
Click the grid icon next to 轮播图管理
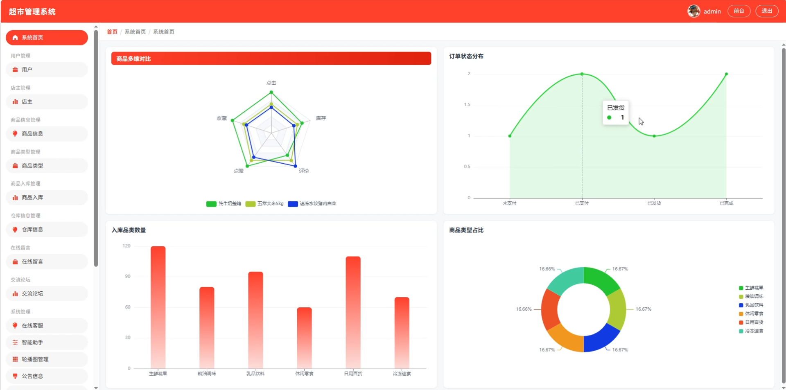(15, 359)
